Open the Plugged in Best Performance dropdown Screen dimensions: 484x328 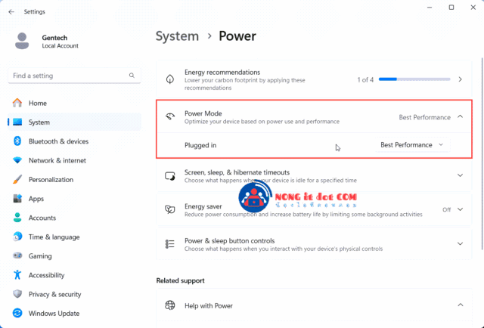click(412, 144)
